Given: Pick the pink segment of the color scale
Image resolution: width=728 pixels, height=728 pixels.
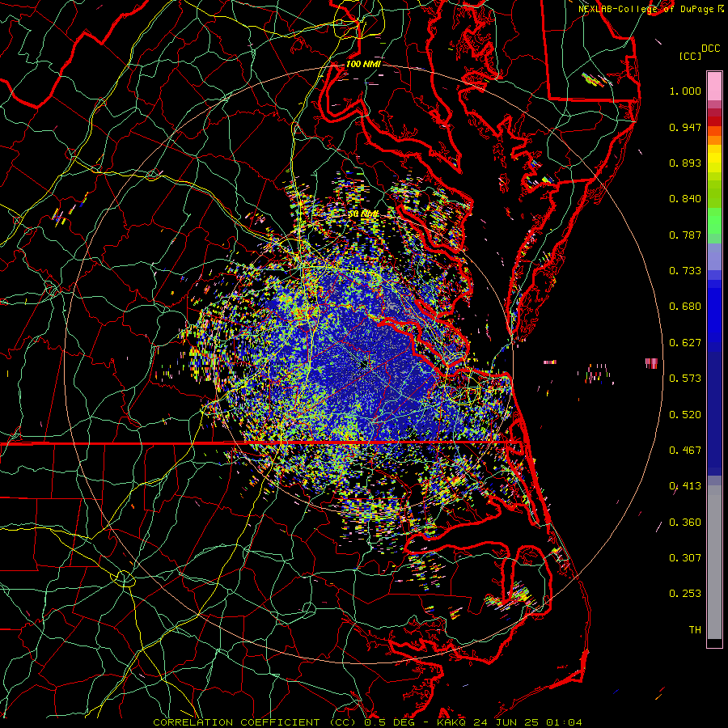Looking at the screenshot, I should pyautogui.click(x=714, y=87).
